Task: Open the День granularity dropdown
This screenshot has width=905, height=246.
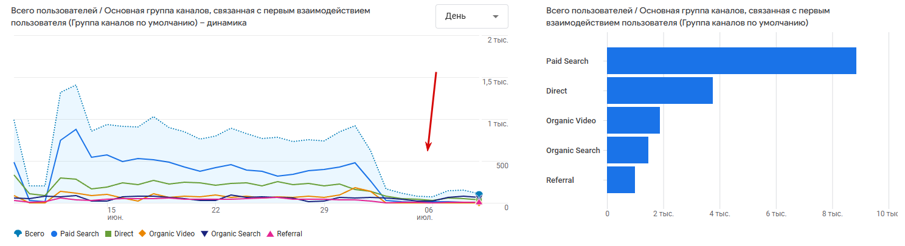Action: coord(471,16)
